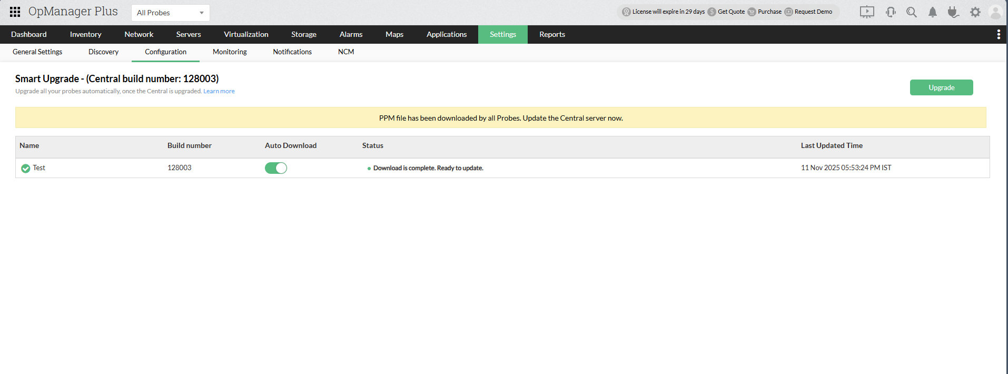Click the Request Demo link
This screenshot has height=374, width=1008.
coord(813,12)
